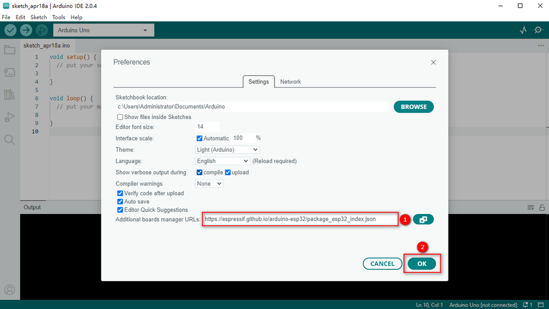Open the Serial Plotter icon
This screenshot has width=549, height=309.
pos(523,30)
